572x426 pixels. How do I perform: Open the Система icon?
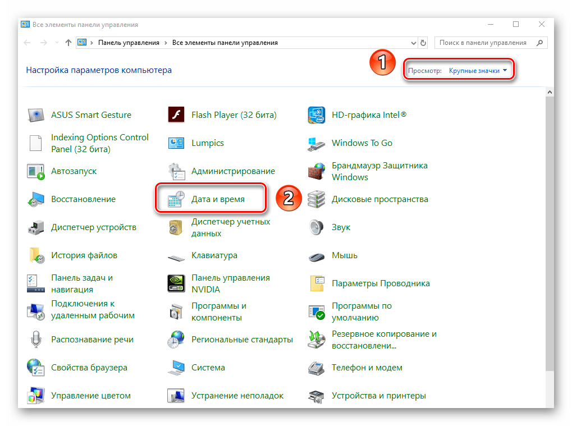click(x=176, y=368)
